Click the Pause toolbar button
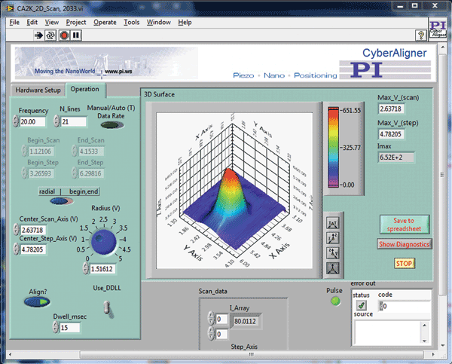The image size is (452, 364). pyautogui.click(x=76, y=35)
